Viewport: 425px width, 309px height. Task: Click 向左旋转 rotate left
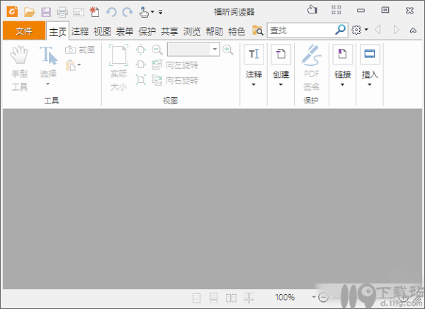pos(175,65)
